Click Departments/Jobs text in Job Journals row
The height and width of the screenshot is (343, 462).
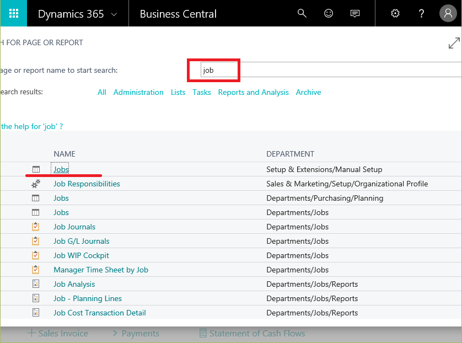tap(297, 227)
